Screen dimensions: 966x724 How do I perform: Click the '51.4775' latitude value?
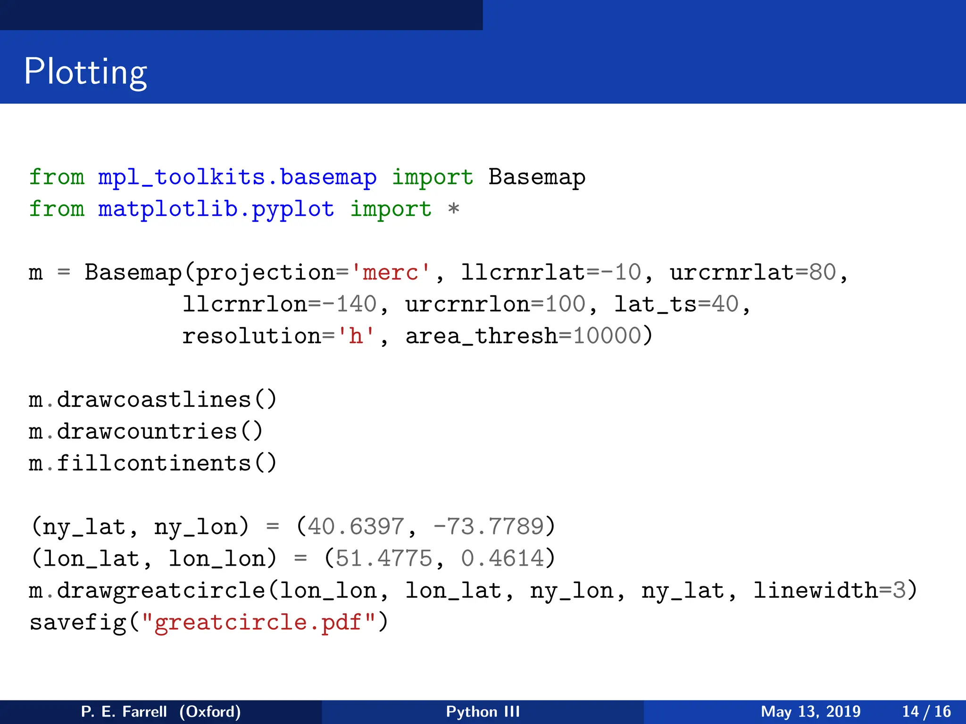(383, 559)
